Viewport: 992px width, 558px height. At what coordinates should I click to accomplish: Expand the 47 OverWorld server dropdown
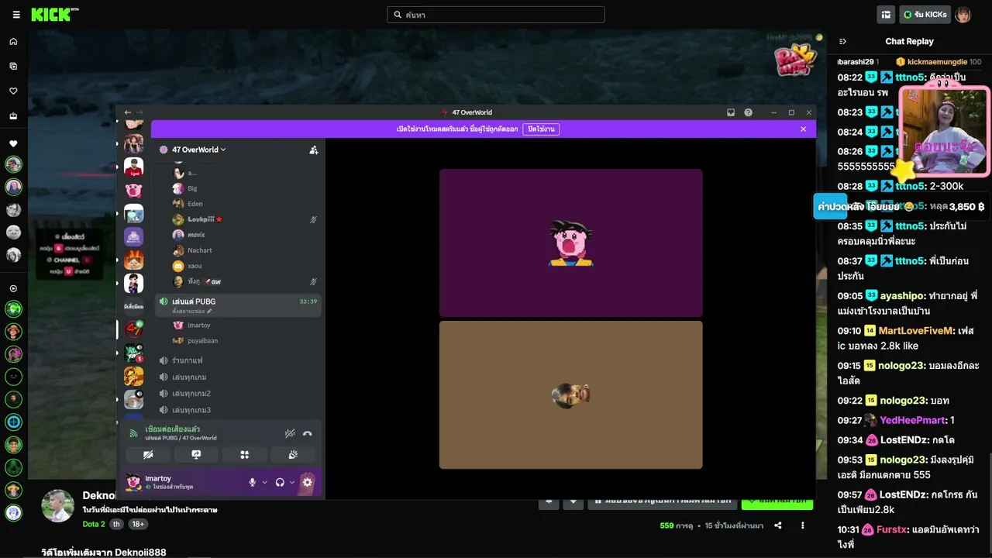click(x=199, y=150)
